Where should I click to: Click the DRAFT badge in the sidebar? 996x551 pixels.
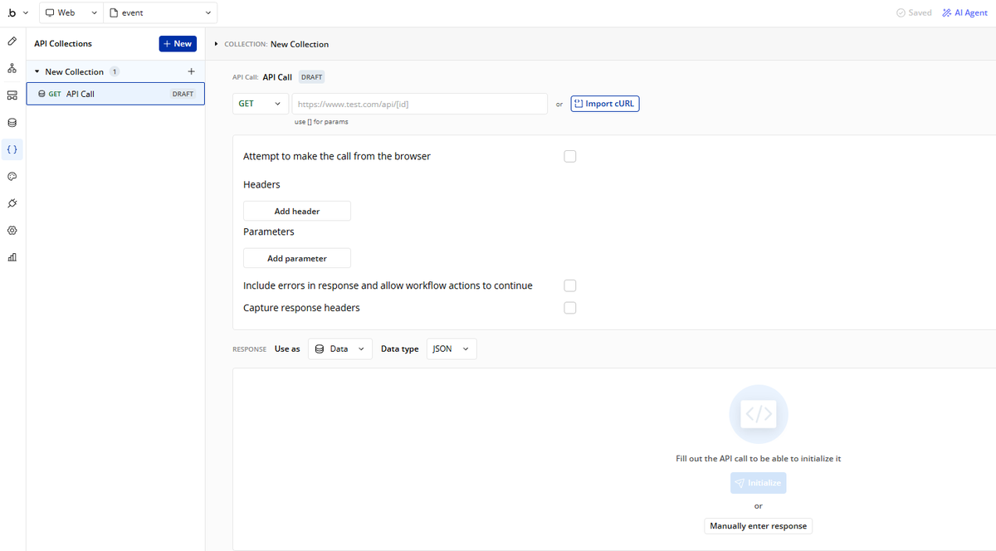click(x=183, y=94)
